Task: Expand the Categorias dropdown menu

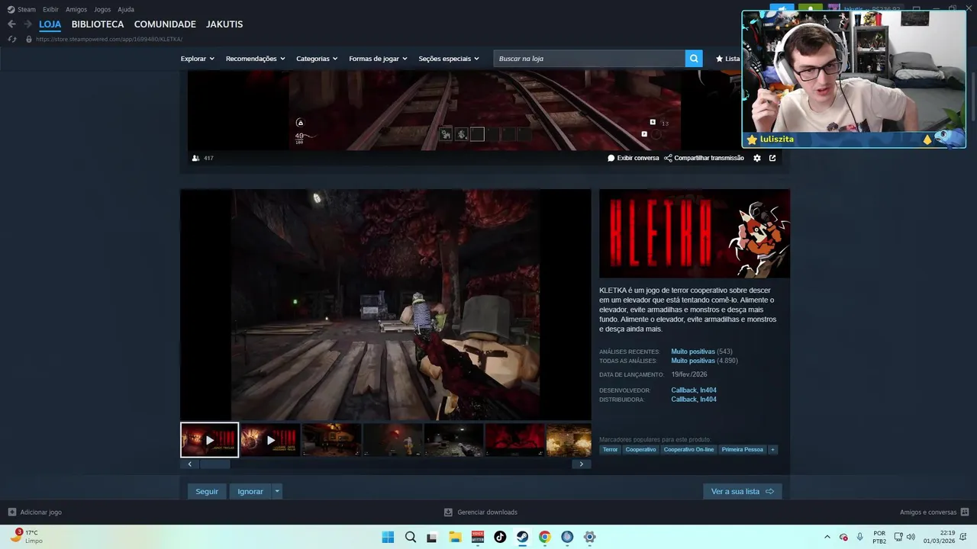Action: (x=317, y=59)
